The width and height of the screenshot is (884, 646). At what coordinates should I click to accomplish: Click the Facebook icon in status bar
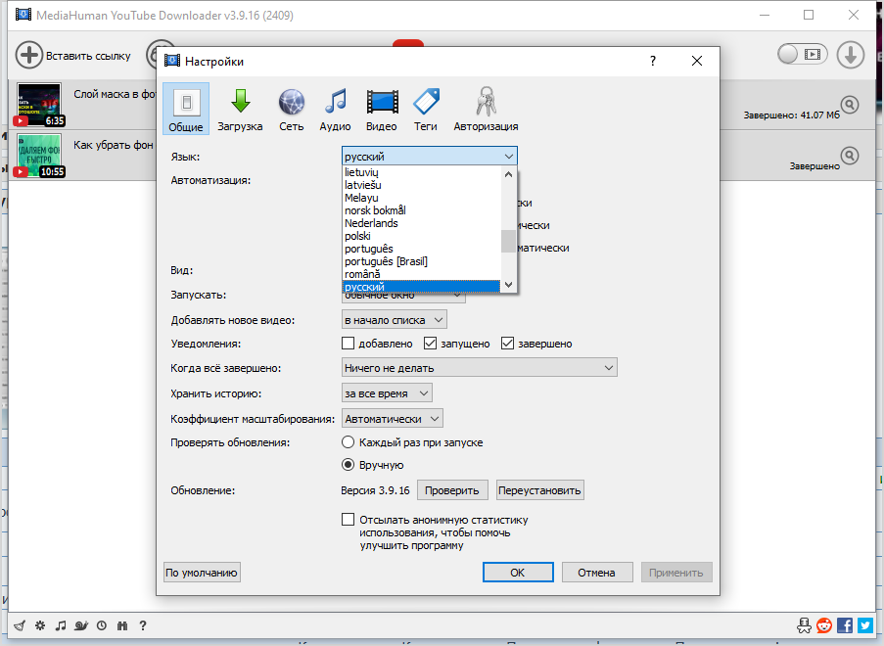(845, 625)
